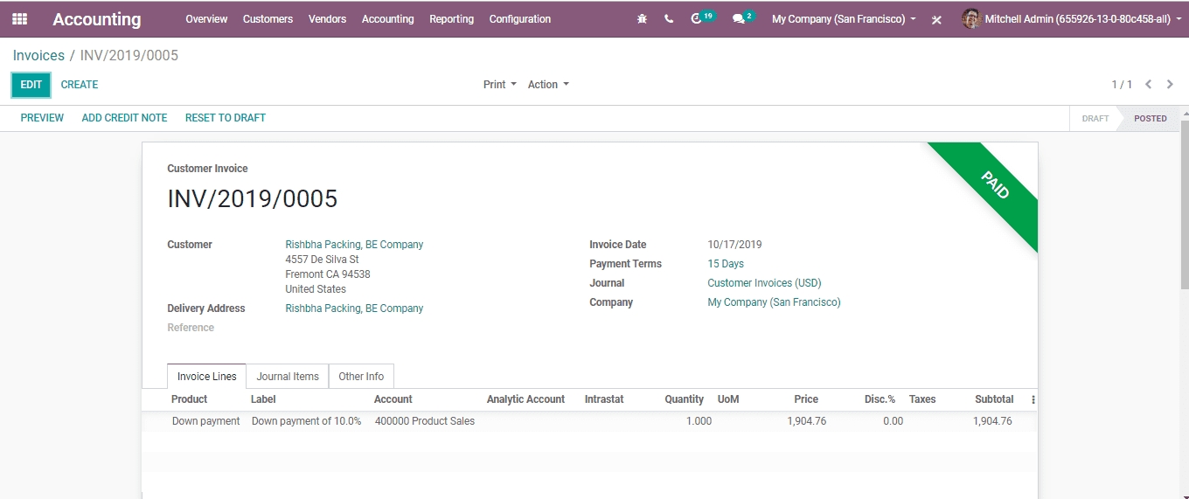1189x499 pixels.
Task: Open My Company (San Francisco) switcher
Action: (x=844, y=19)
